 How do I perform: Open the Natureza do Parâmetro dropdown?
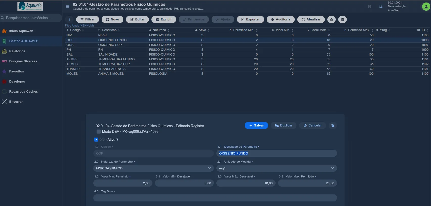[x=153, y=168]
